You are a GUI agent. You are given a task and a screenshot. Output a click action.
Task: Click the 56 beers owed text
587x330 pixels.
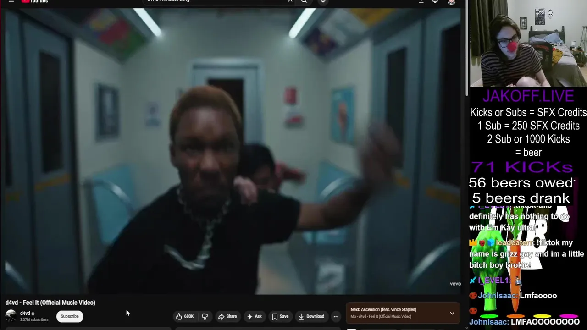(x=521, y=183)
